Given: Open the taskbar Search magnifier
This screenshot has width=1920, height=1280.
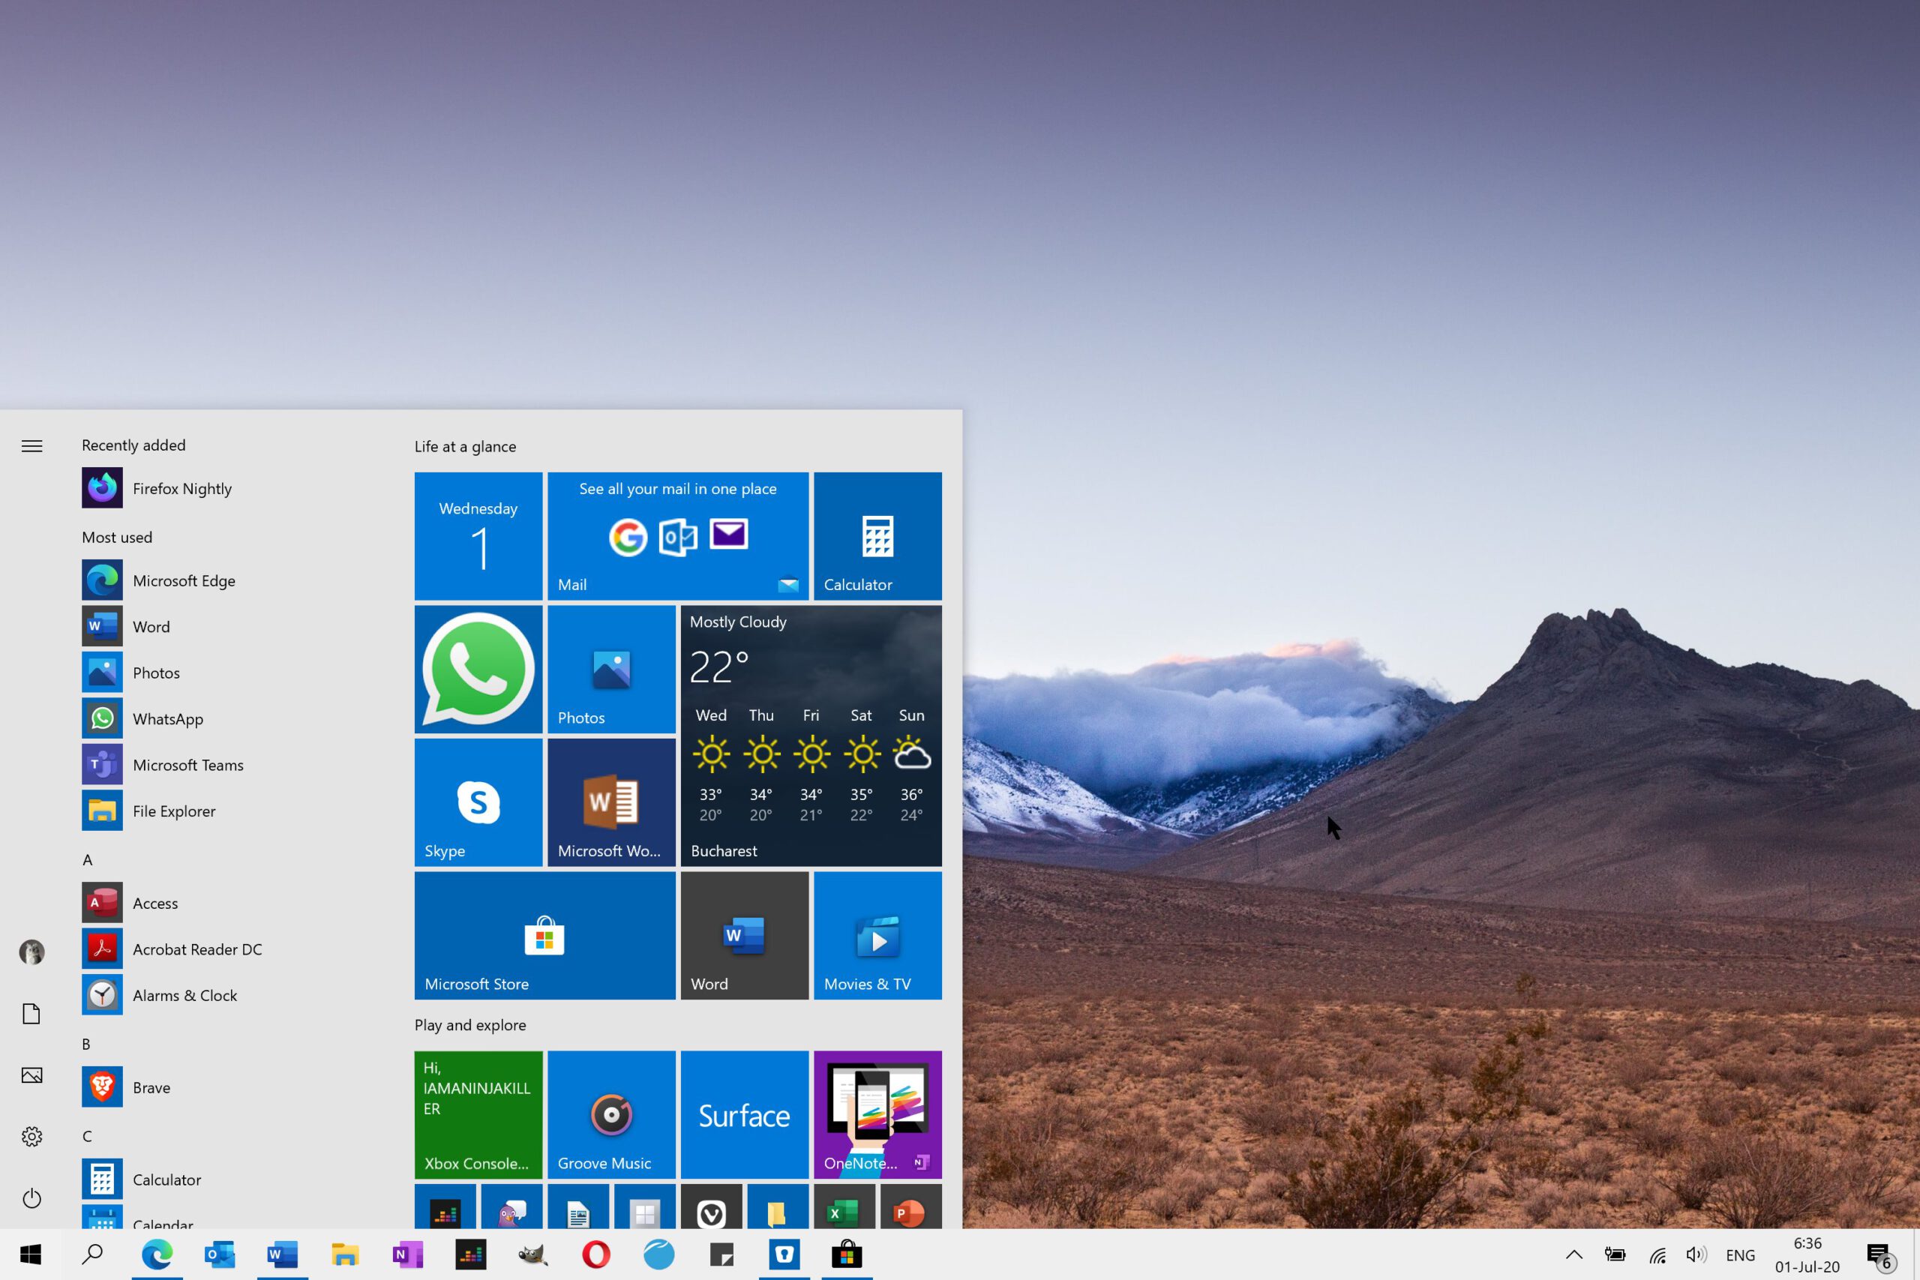Looking at the screenshot, I should (x=93, y=1255).
